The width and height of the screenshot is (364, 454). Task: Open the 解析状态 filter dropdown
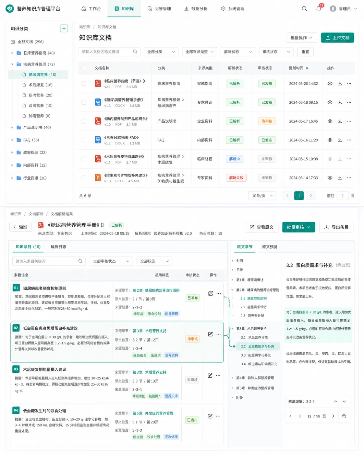[238, 52]
